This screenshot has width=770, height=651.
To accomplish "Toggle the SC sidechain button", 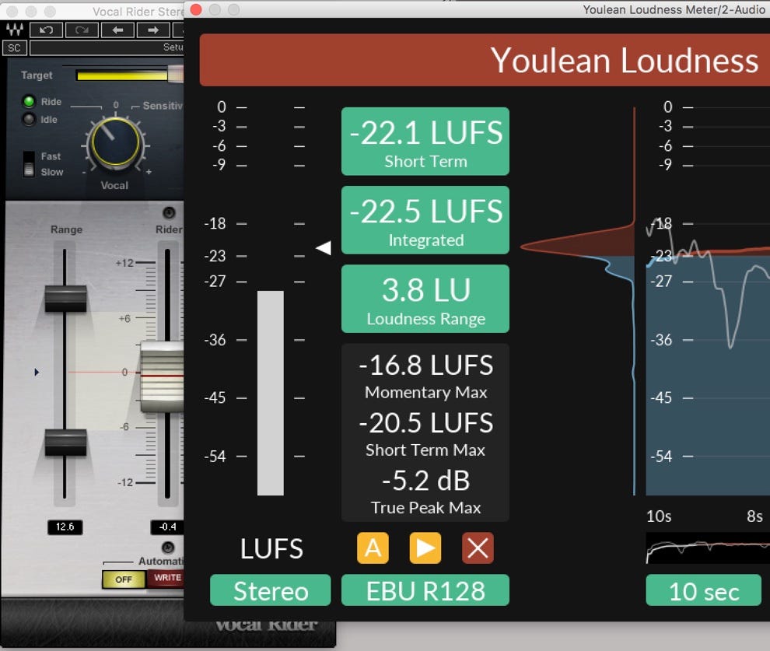I will tap(14, 48).
